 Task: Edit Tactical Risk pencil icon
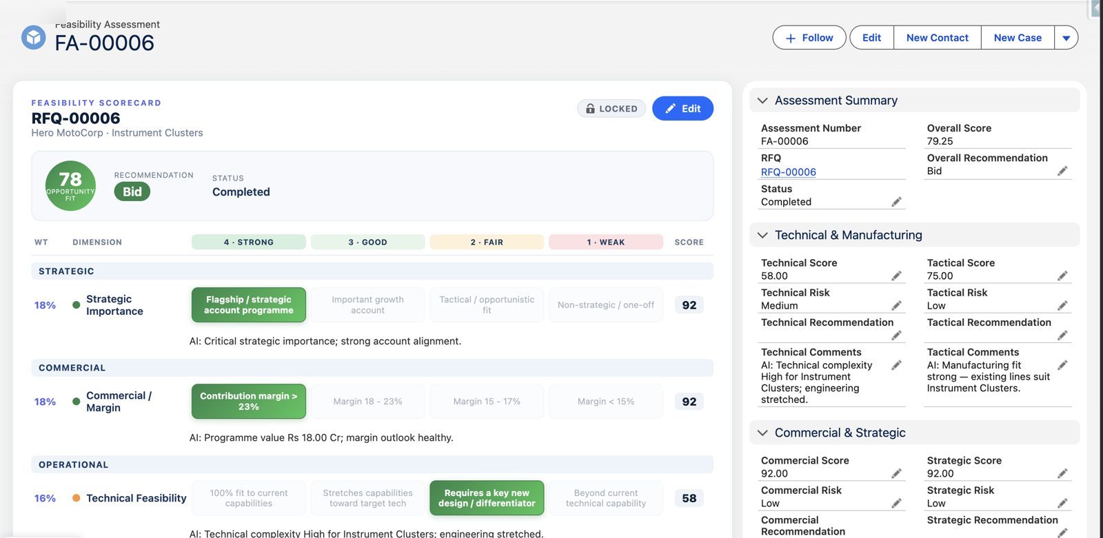tap(1062, 305)
